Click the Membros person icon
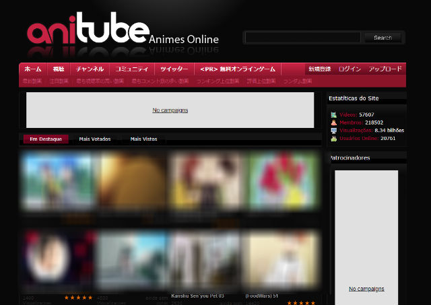Viewport: 431px width, 305px height. coord(334,123)
